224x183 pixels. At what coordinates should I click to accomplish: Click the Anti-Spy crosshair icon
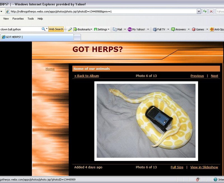click(x=212, y=29)
